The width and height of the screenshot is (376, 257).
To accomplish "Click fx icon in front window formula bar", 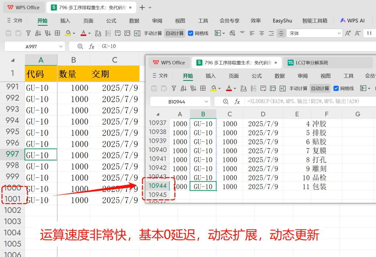I will (x=237, y=102).
